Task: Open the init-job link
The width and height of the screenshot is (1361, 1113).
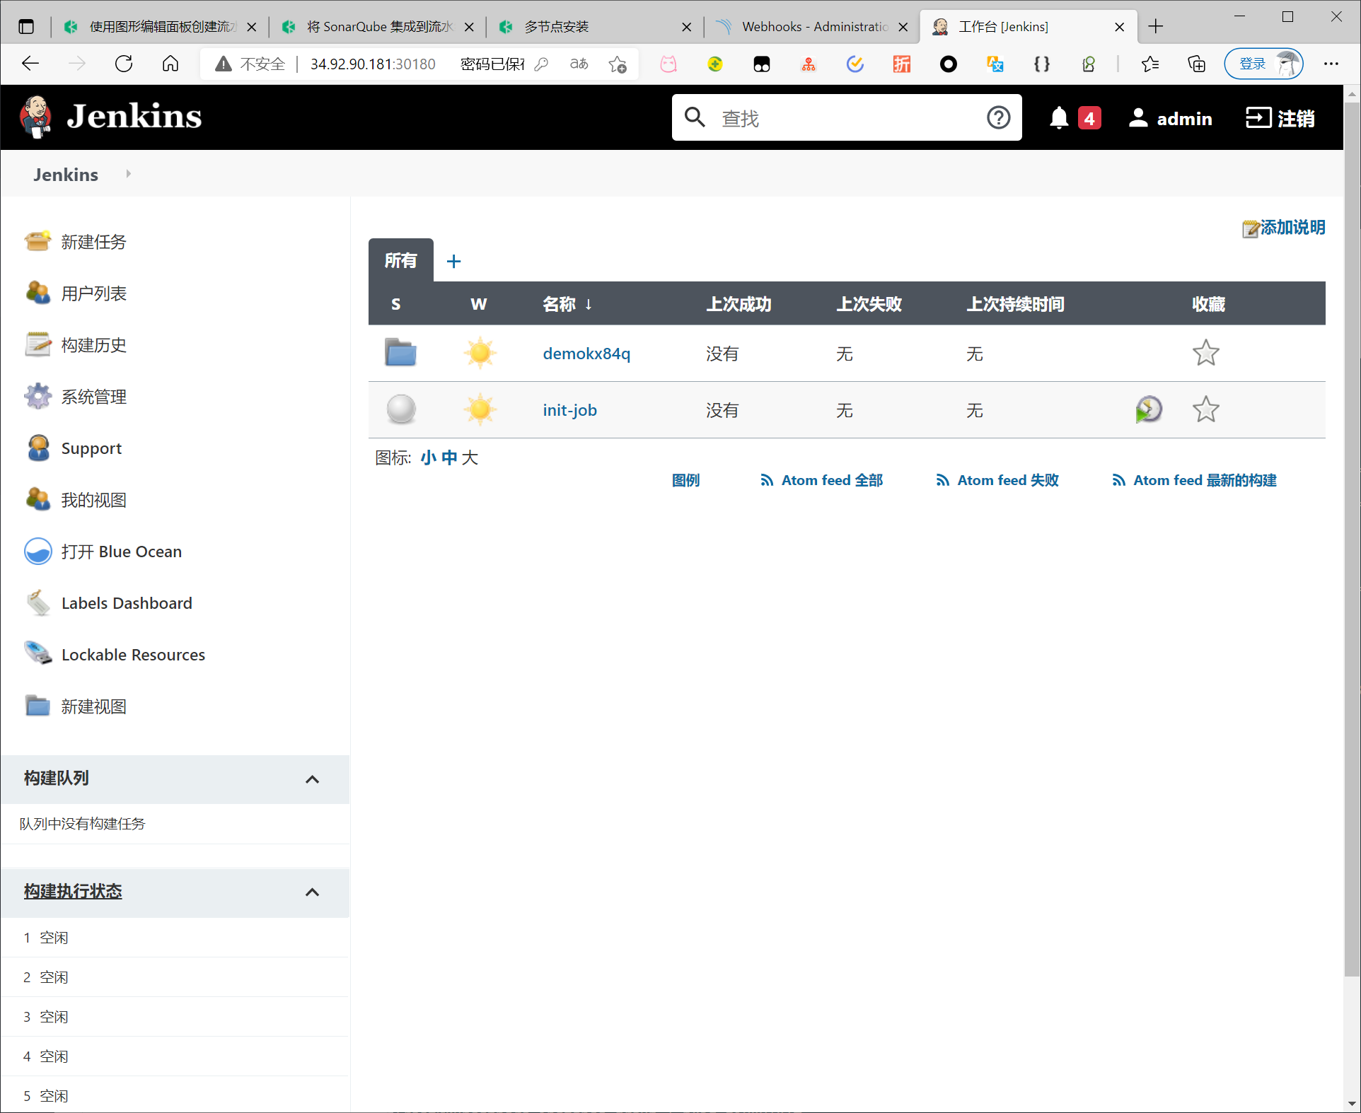Action: (569, 410)
